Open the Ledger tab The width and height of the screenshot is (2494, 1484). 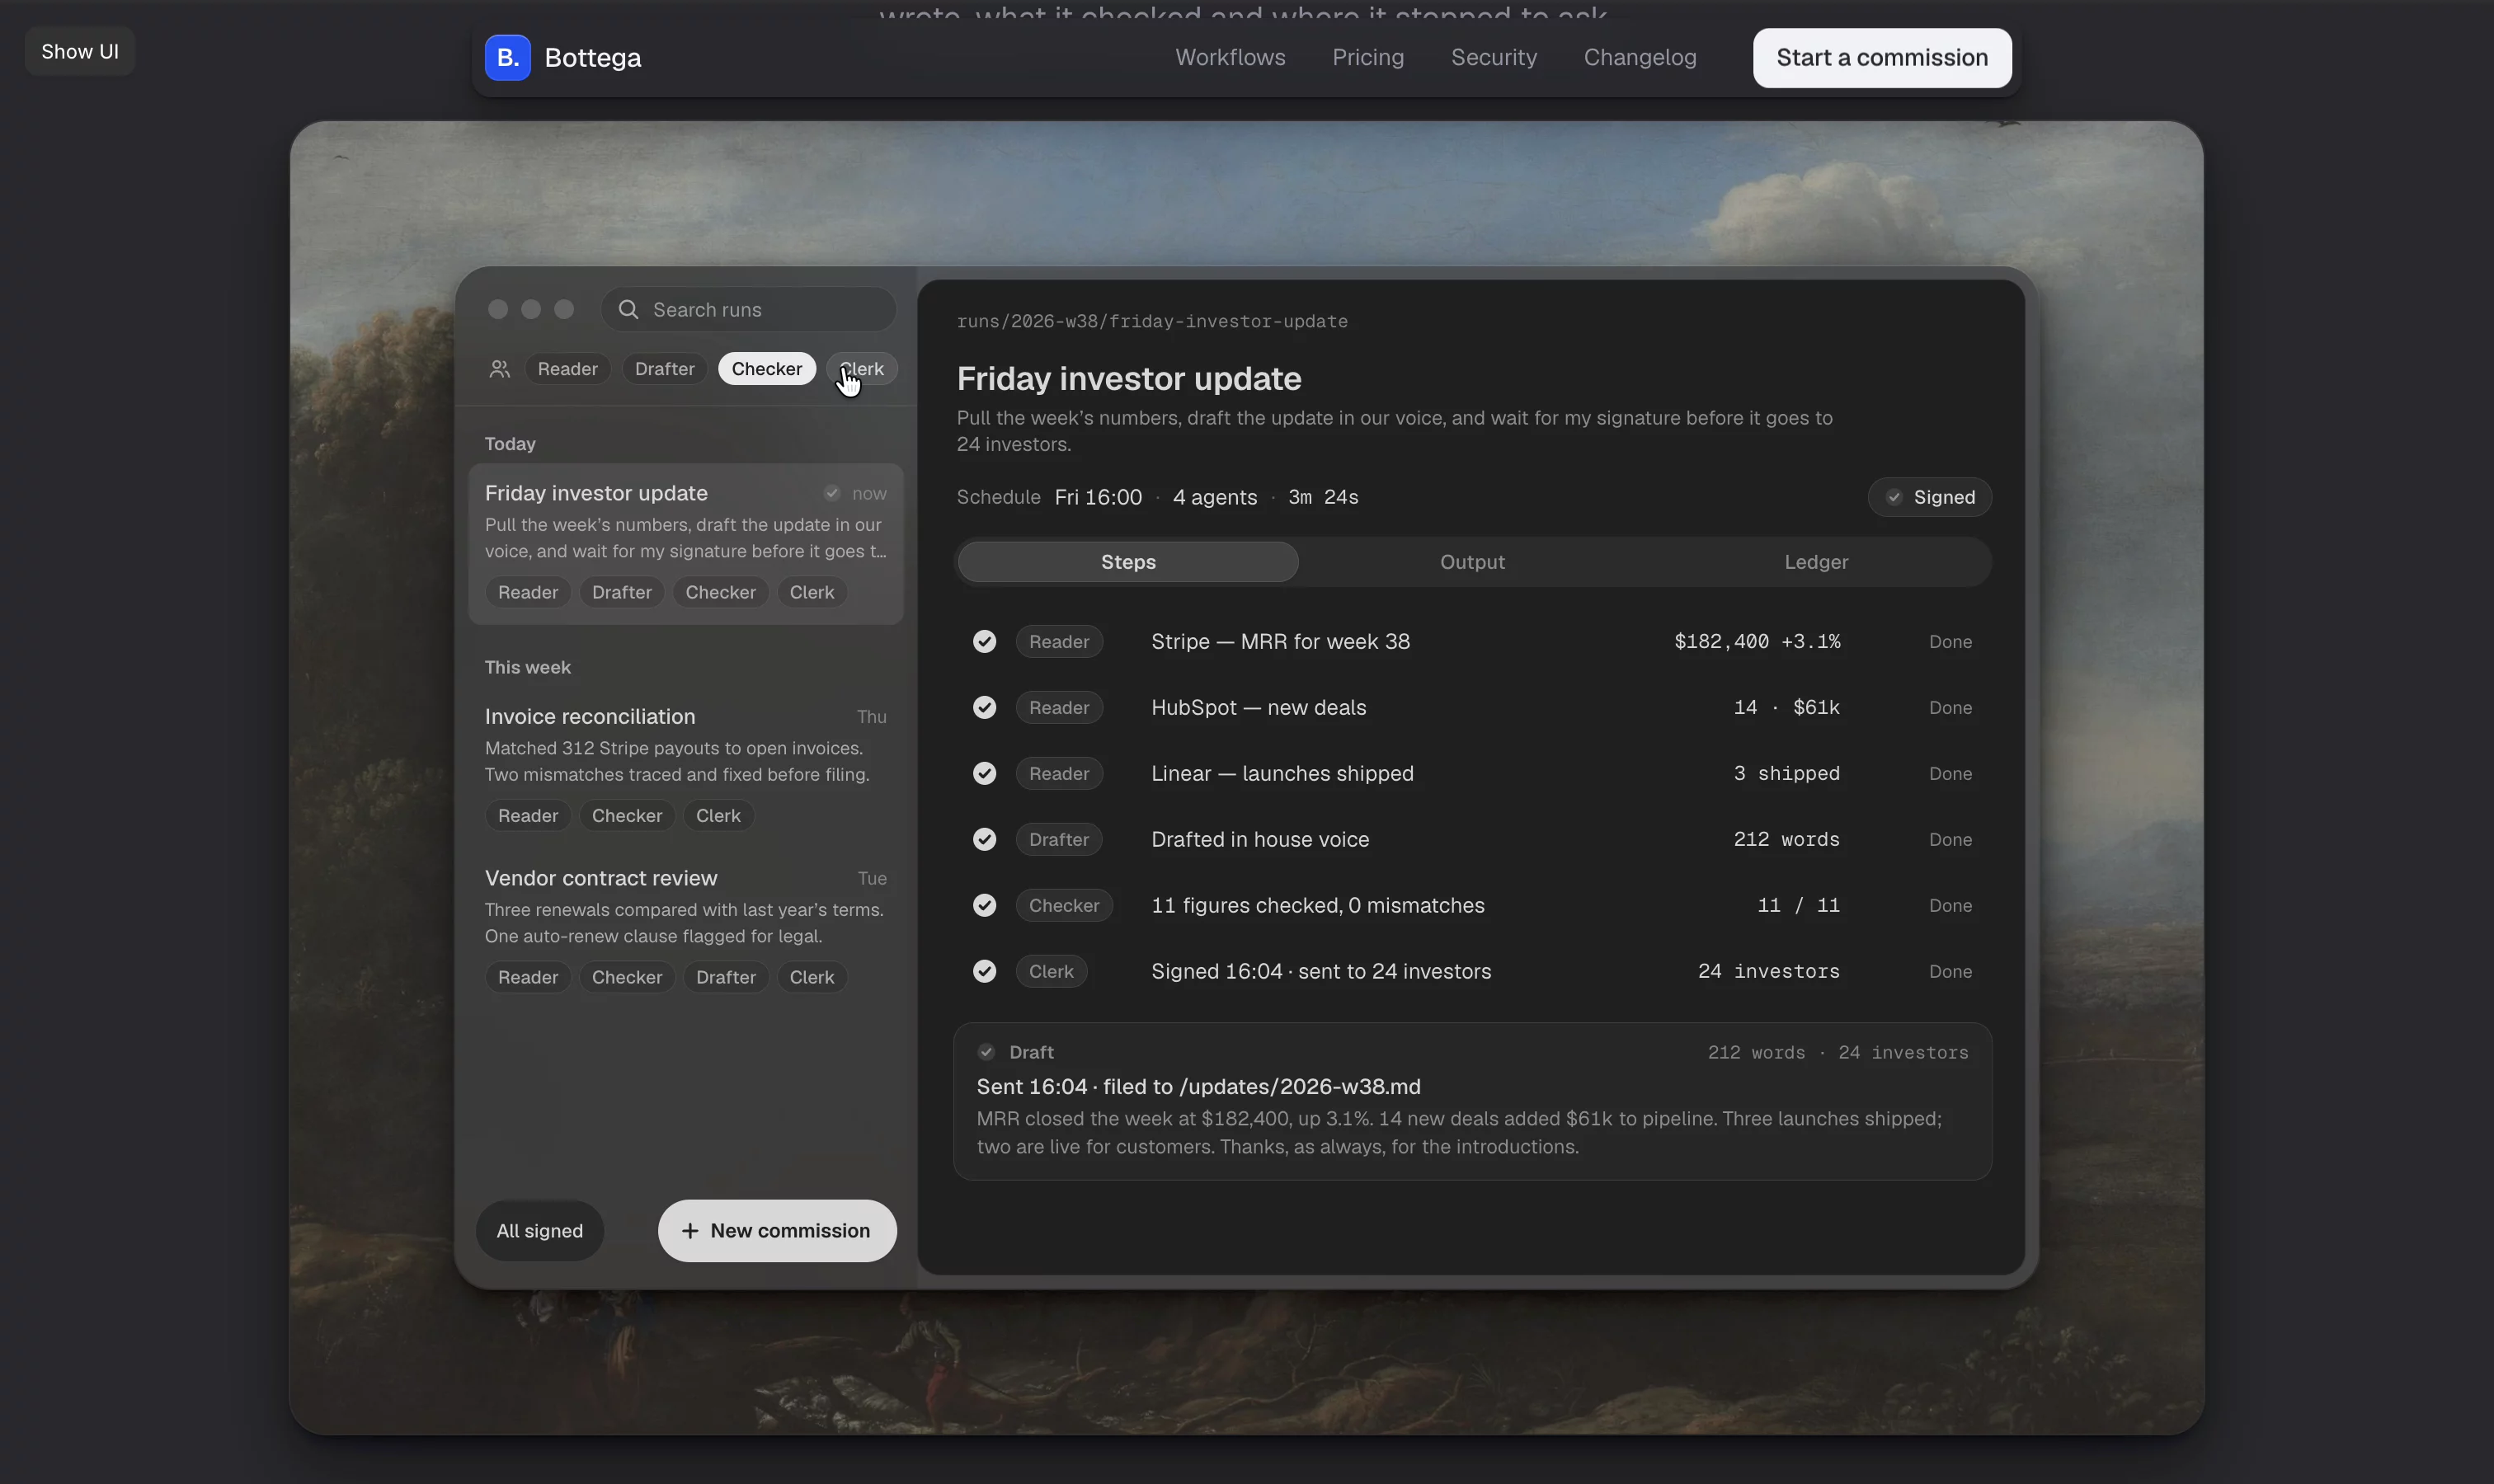click(1816, 562)
